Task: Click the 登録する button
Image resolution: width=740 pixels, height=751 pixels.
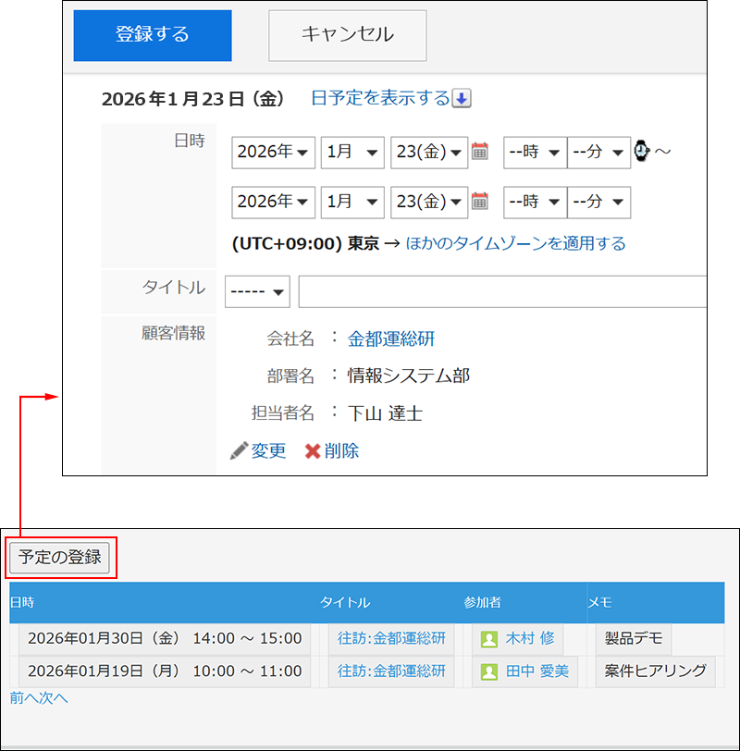Action: pyautogui.click(x=152, y=34)
